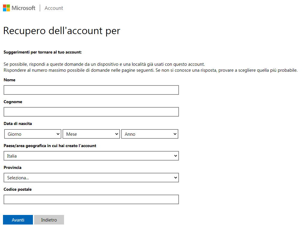
Task: Click the 'Cognome' field label
Action: tap(13, 102)
